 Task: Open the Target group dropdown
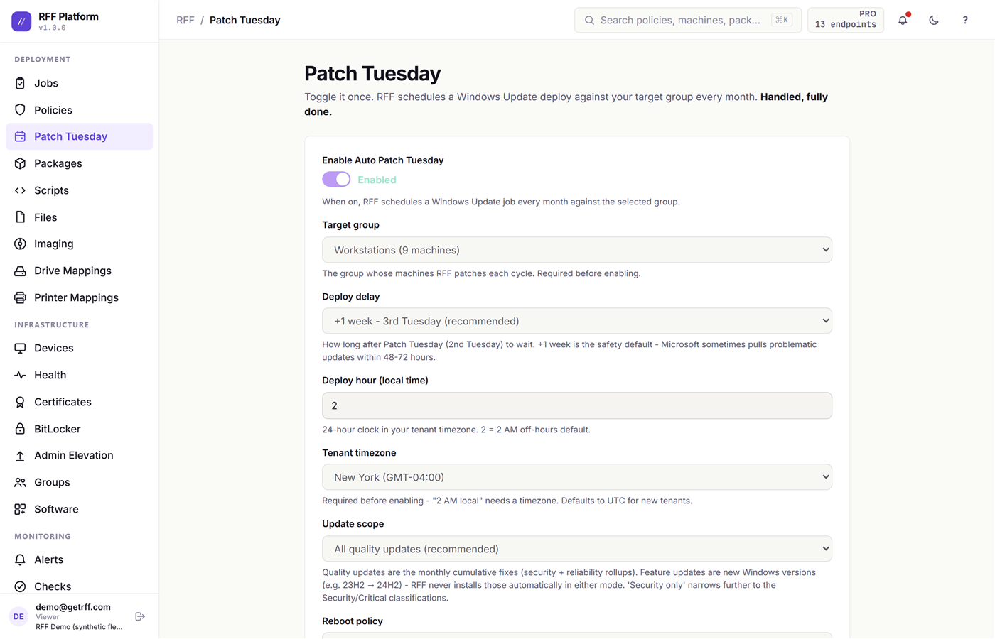[577, 250]
